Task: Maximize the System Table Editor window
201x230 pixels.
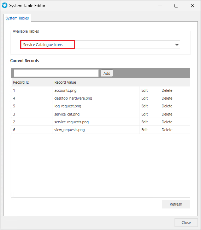Action: 176,6
